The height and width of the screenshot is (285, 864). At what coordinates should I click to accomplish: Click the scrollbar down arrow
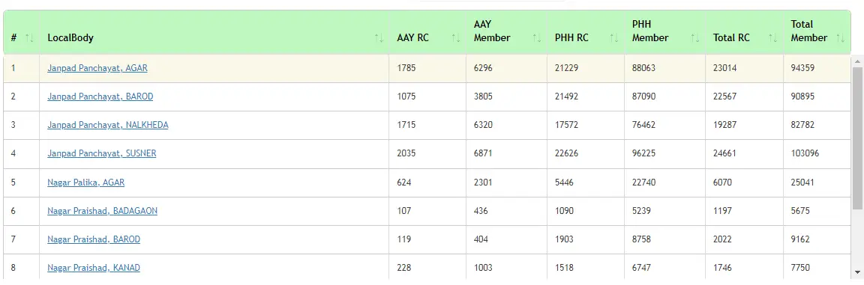coord(857,272)
